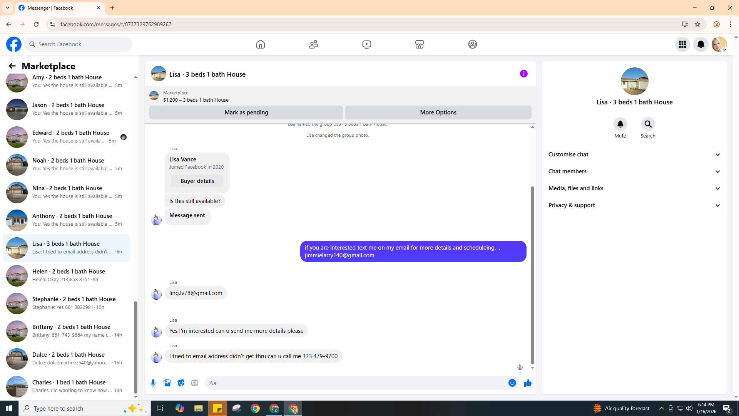Open conversation information purple icon
This screenshot has height=416, width=739.
(x=523, y=74)
